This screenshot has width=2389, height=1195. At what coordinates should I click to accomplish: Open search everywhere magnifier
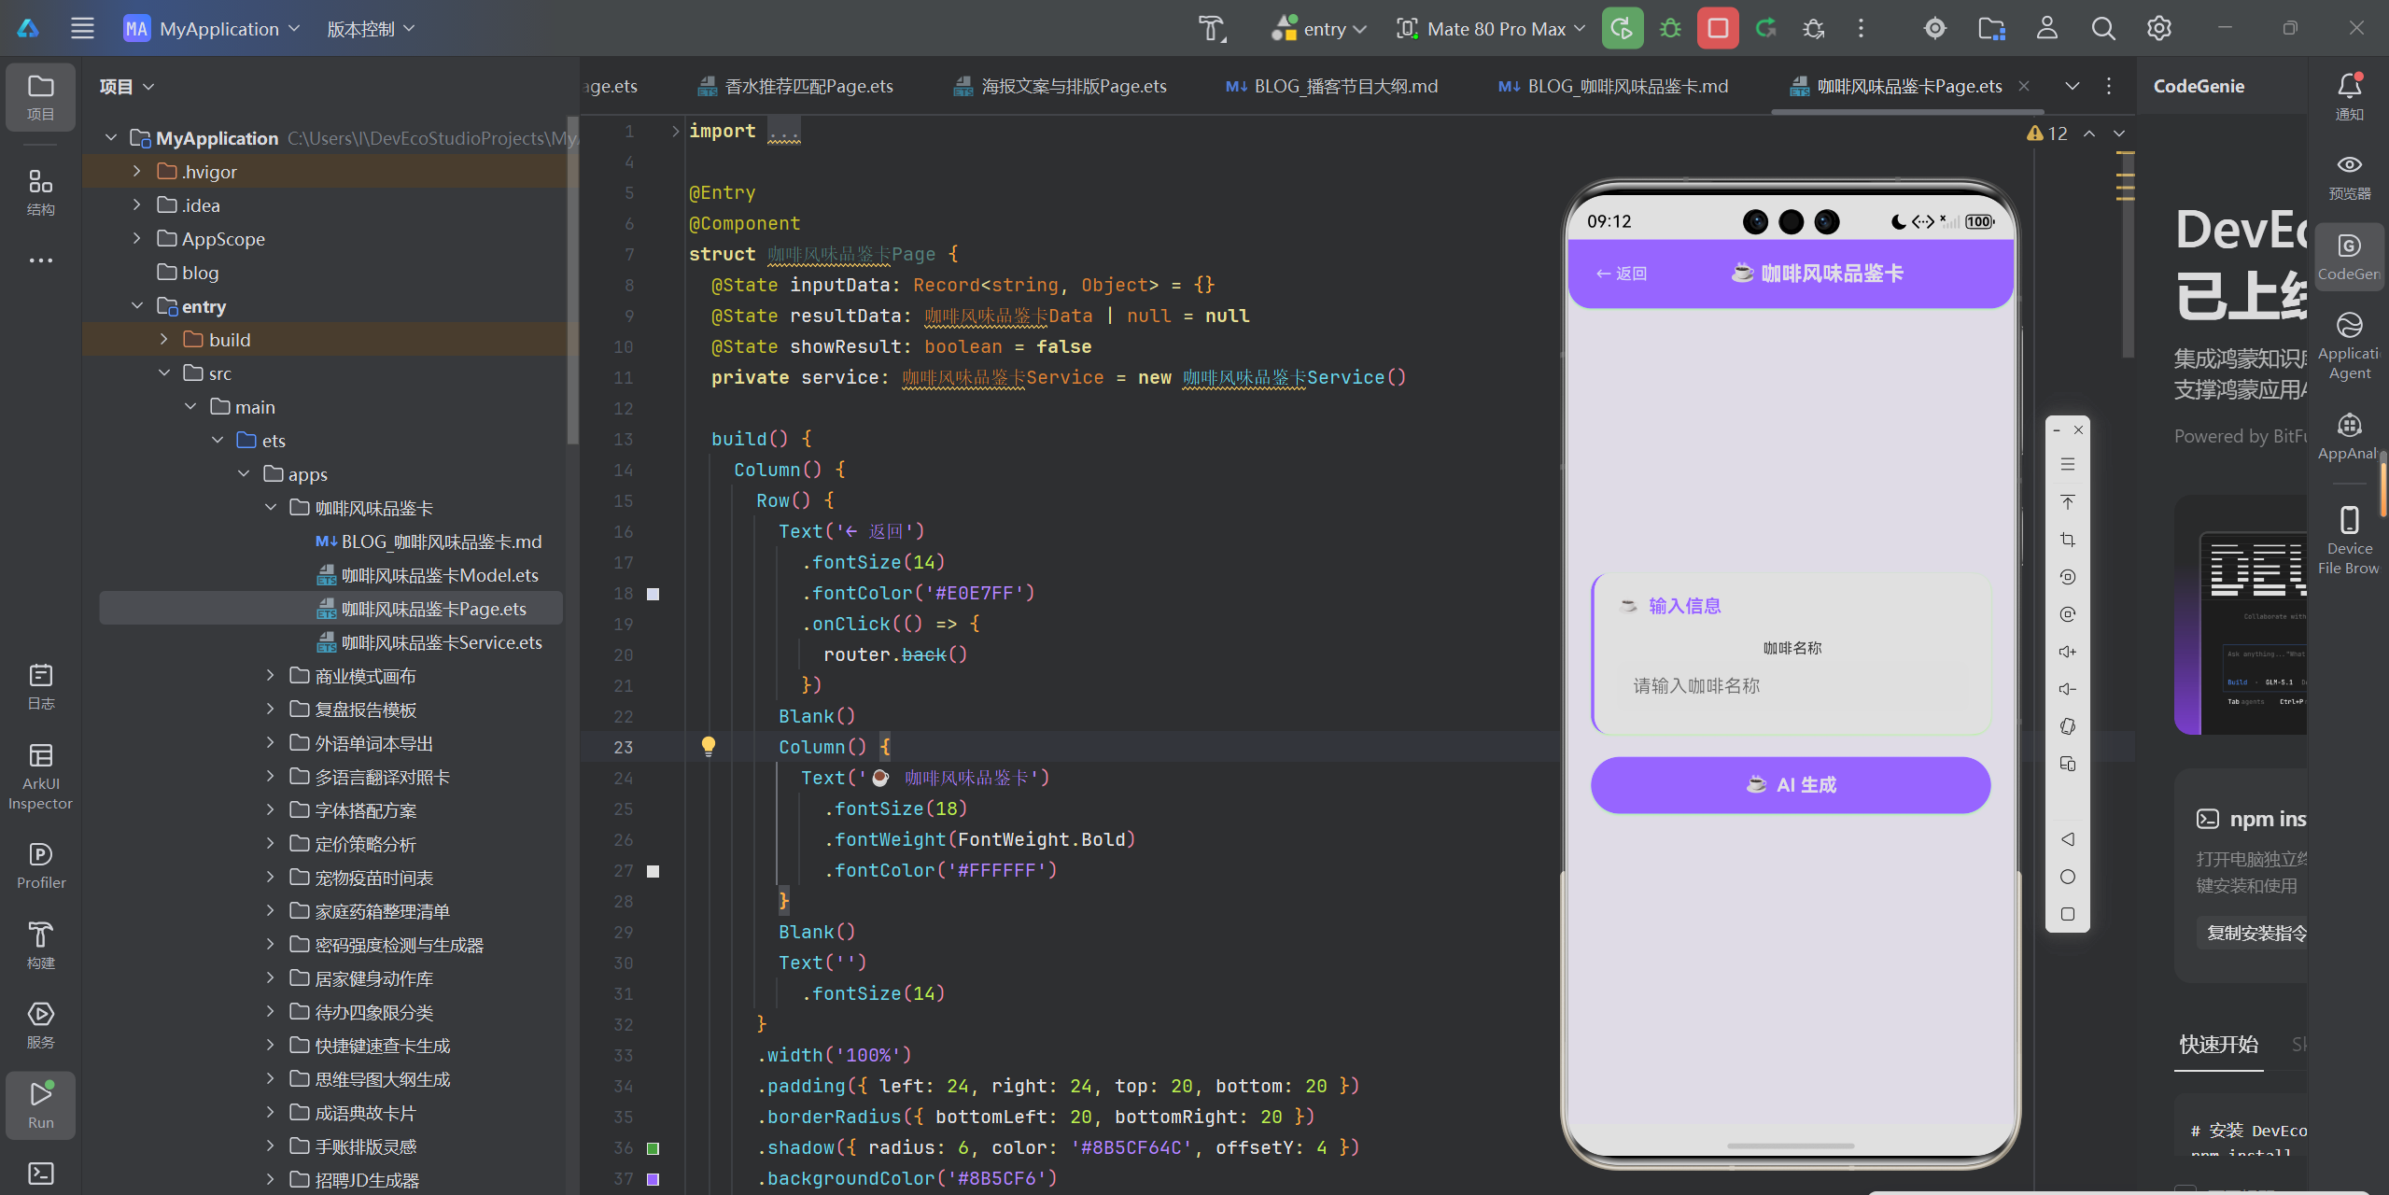click(2103, 29)
